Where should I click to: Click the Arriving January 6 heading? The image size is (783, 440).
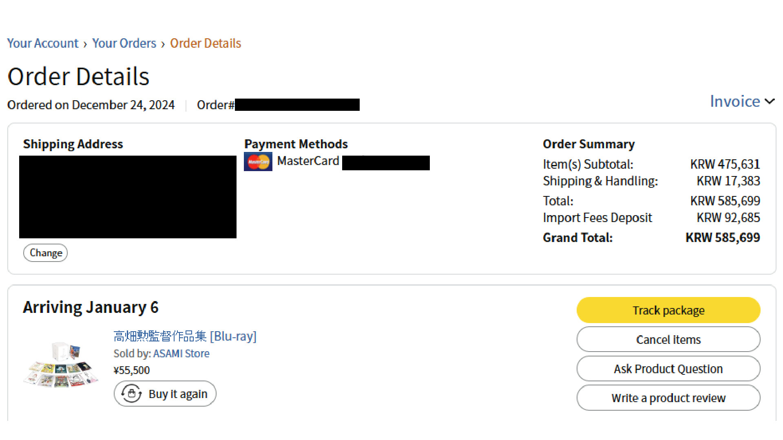tap(91, 307)
